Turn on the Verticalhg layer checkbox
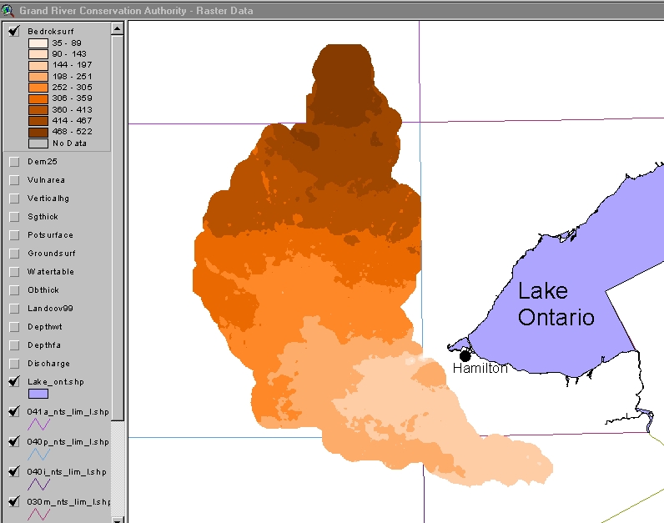 (x=14, y=199)
